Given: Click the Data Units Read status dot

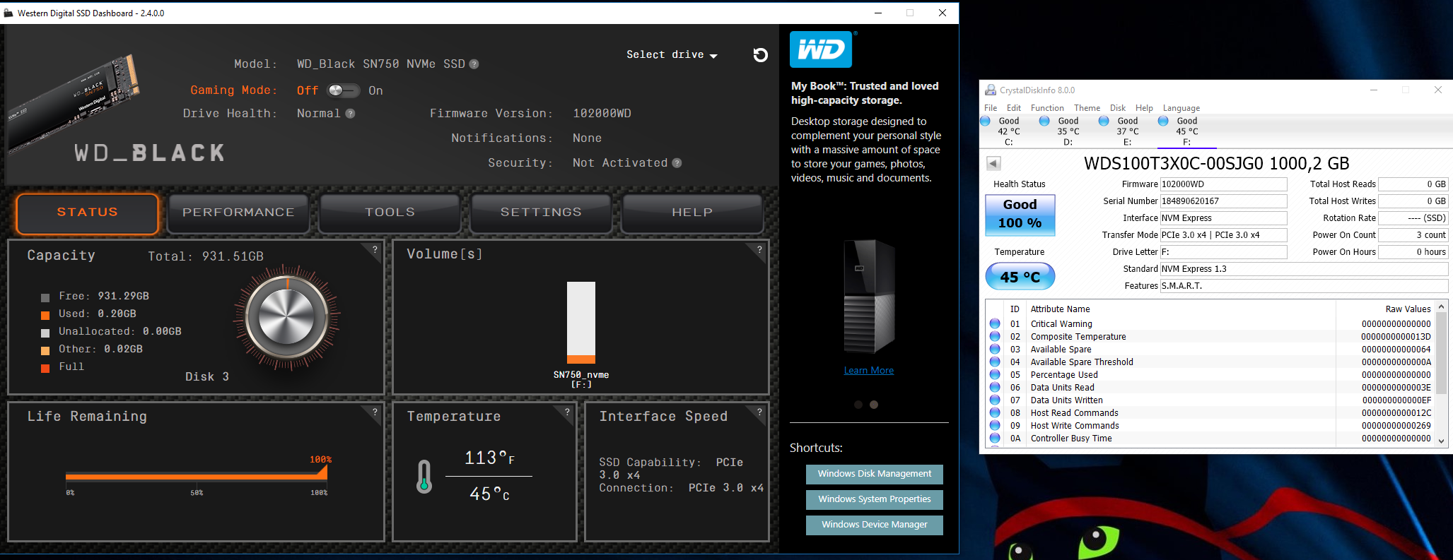Looking at the screenshot, I should 995,388.
